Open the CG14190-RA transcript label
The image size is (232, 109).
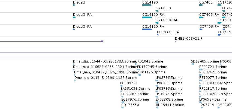pos(153,15)
